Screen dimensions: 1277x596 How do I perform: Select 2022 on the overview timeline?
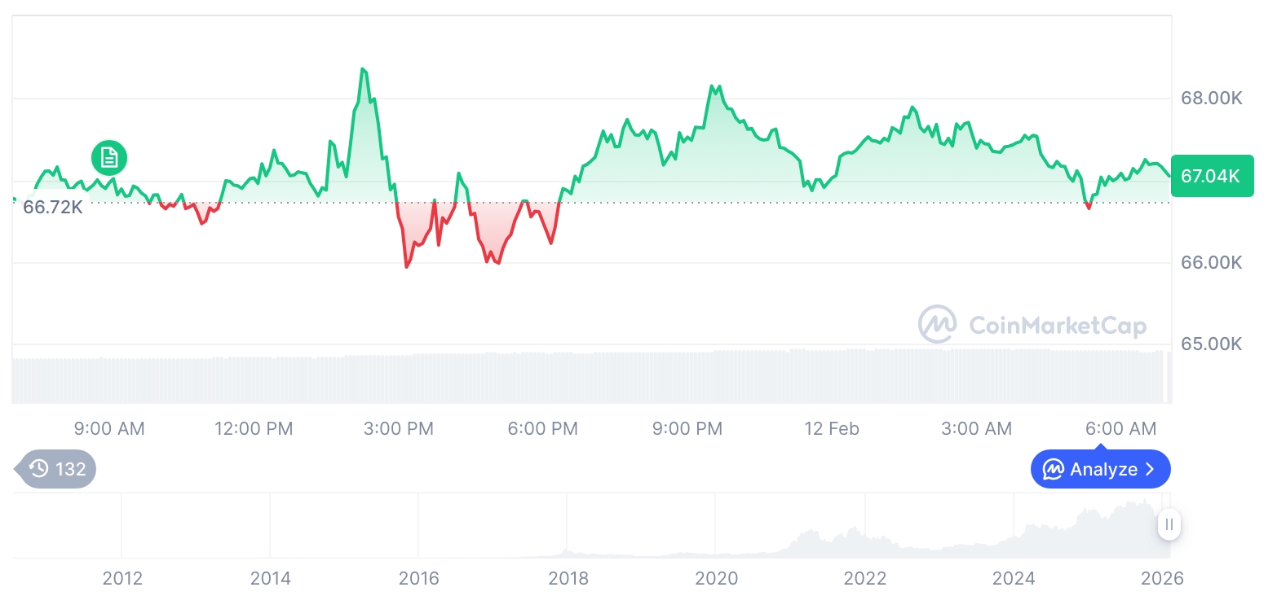(x=865, y=579)
